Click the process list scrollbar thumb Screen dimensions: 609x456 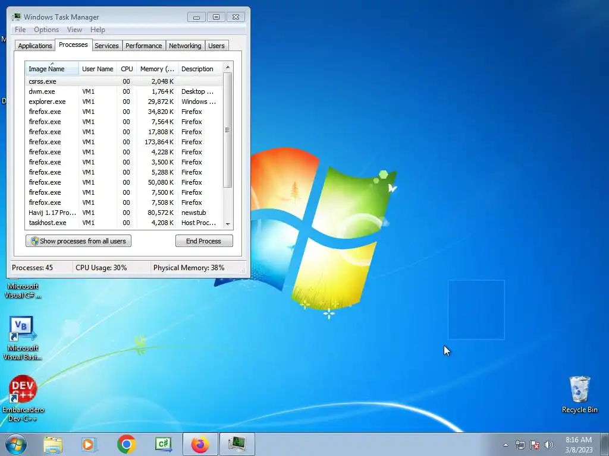click(x=228, y=130)
